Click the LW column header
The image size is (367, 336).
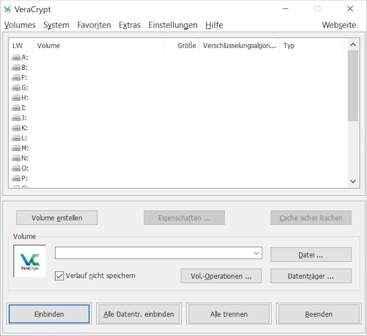point(21,46)
